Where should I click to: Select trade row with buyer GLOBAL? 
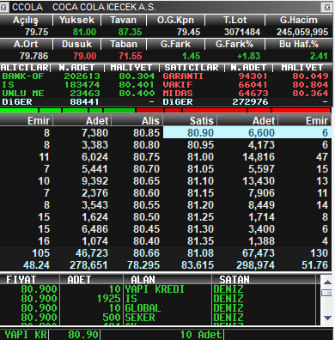pyautogui.click(x=157, y=308)
